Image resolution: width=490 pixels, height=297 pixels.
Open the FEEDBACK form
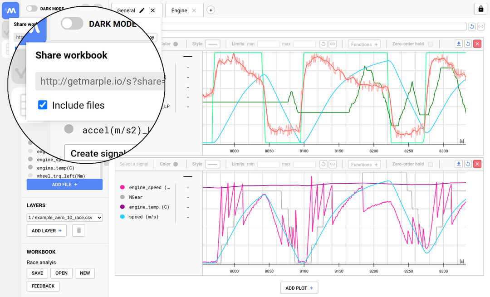coord(43,286)
